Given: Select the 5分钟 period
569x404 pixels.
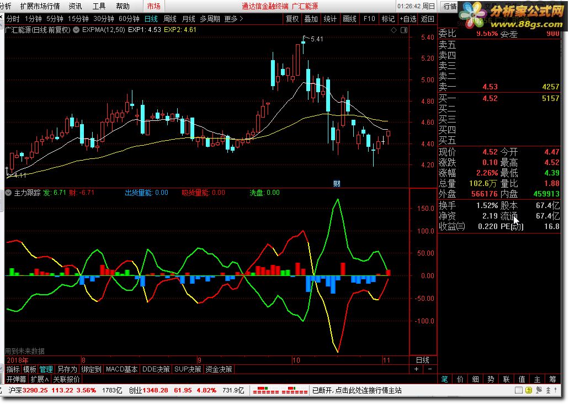Looking at the screenshot, I should (x=55, y=19).
